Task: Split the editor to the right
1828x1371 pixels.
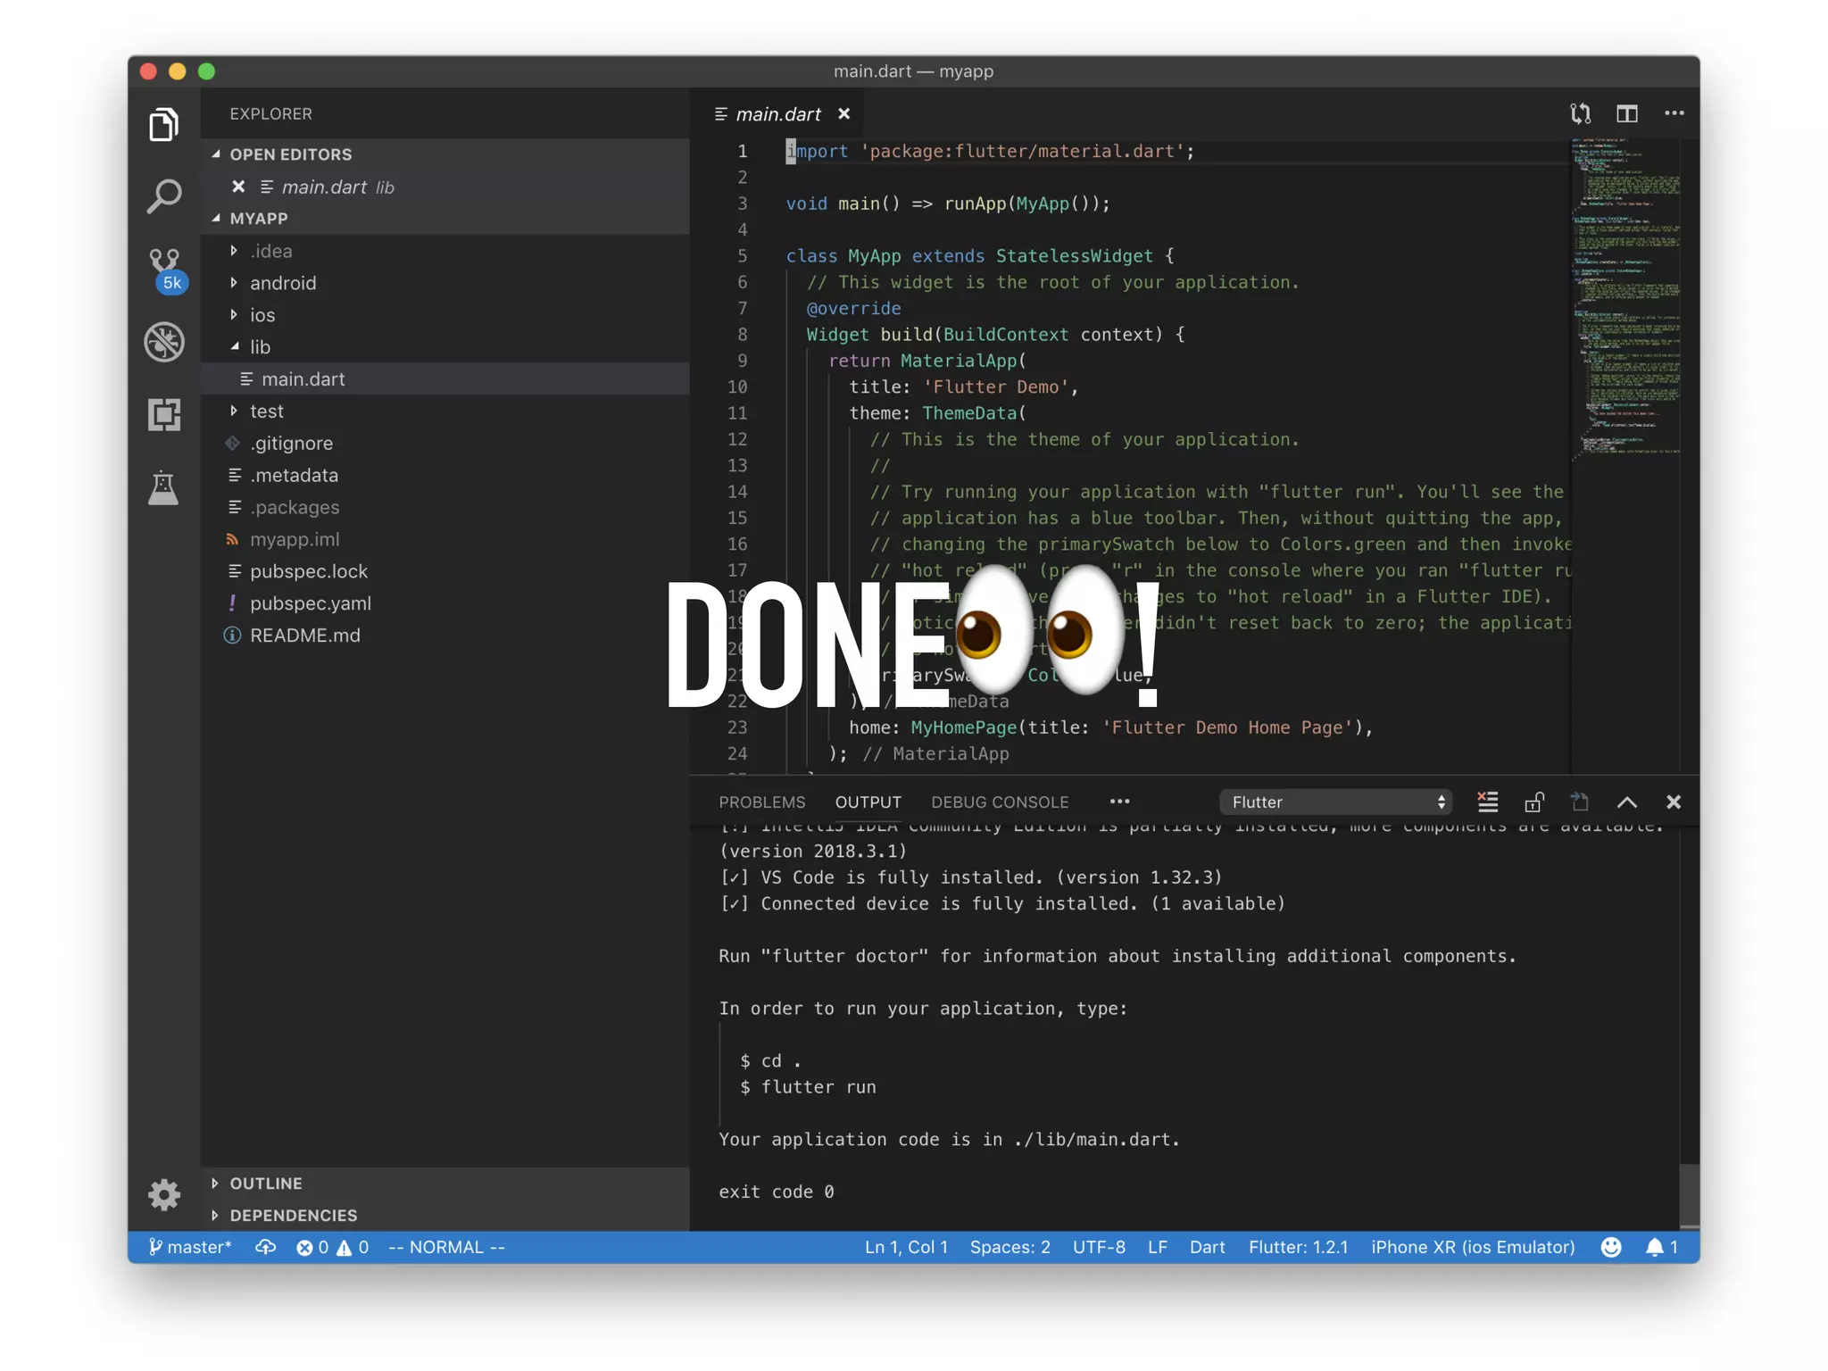Action: [1626, 113]
